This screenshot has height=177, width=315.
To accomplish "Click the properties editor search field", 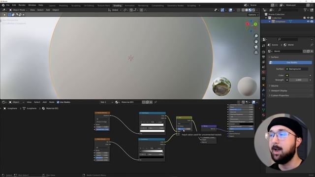I will pos(288,39).
